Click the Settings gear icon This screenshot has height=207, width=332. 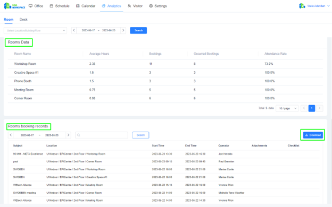click(x=151, y=6)
